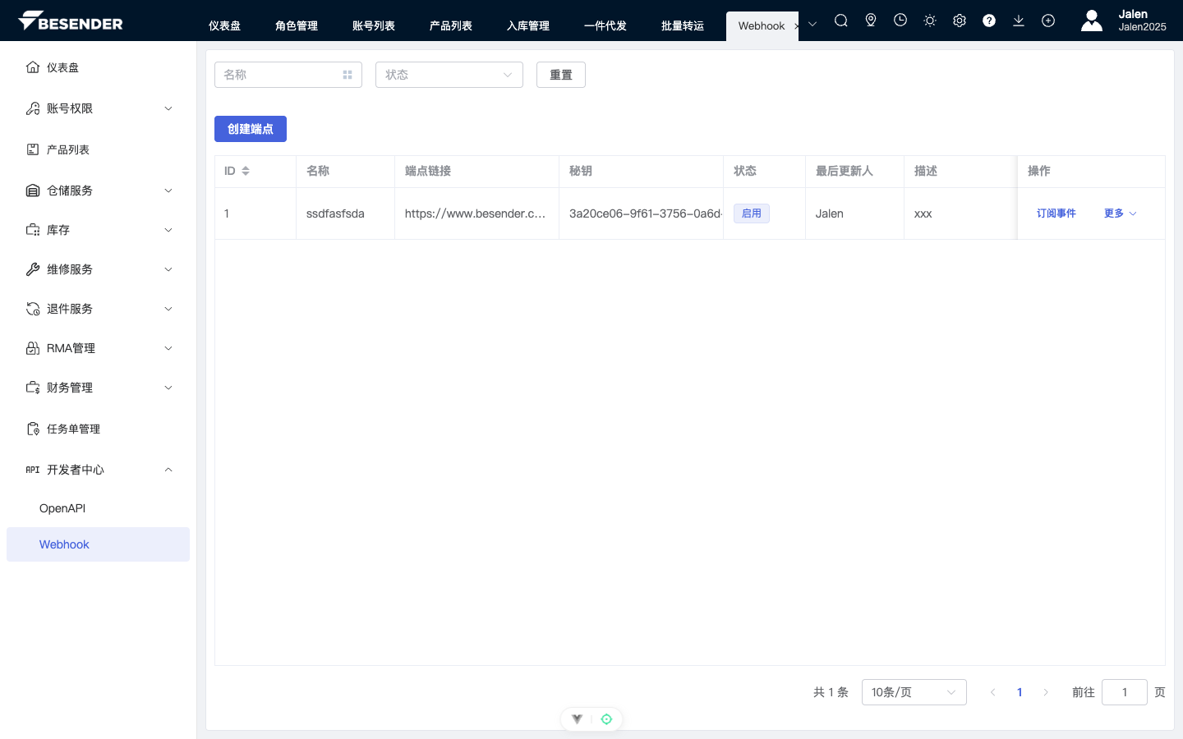Select the Webhook top tab
Image resolution: width=1183 pixels, height=739 pixels.
click(x=762, y=26)
